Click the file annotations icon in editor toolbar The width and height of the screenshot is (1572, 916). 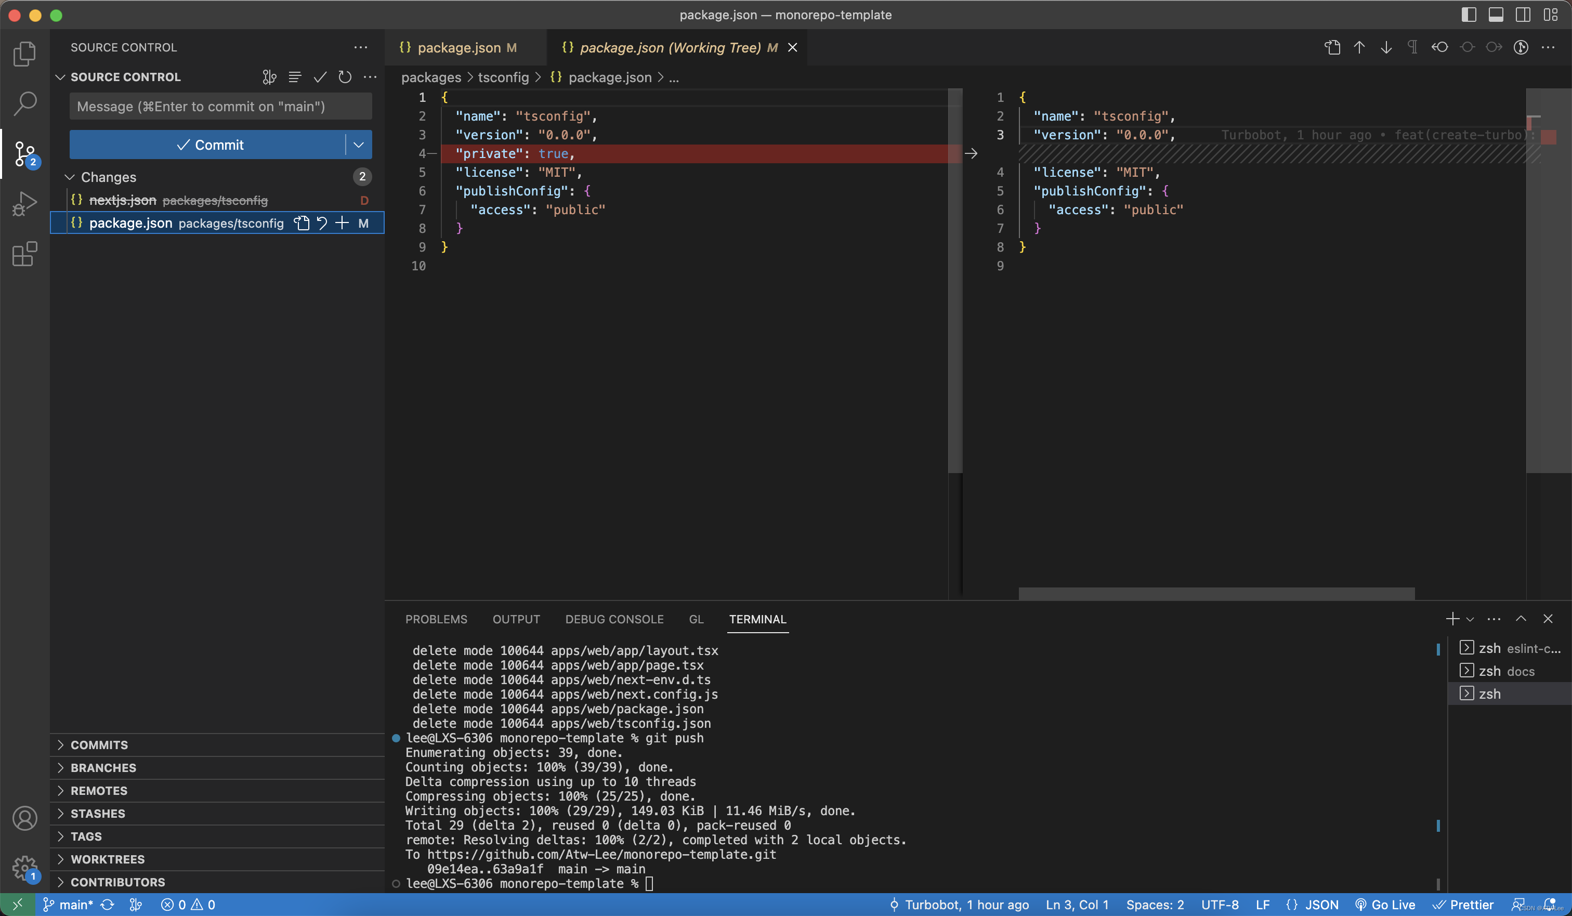tap(1521, 47)
